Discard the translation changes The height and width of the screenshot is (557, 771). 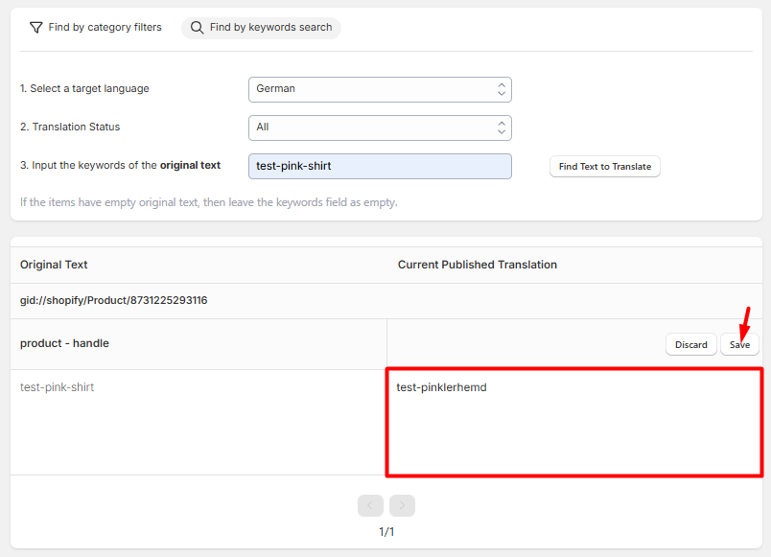coord(690,344)
